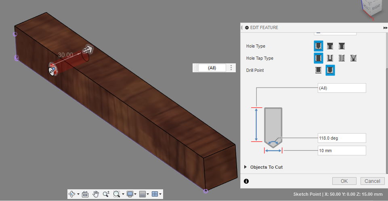Click the Zoom Window fit icon

click(117, 194)
